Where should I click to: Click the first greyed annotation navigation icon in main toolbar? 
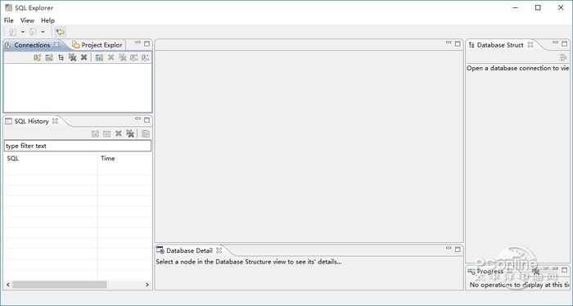coord(13,32)
